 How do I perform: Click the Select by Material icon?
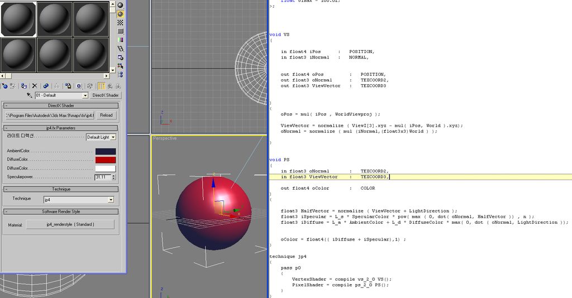[120, 66]
